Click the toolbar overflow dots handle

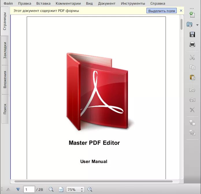(x=192, y=9)
